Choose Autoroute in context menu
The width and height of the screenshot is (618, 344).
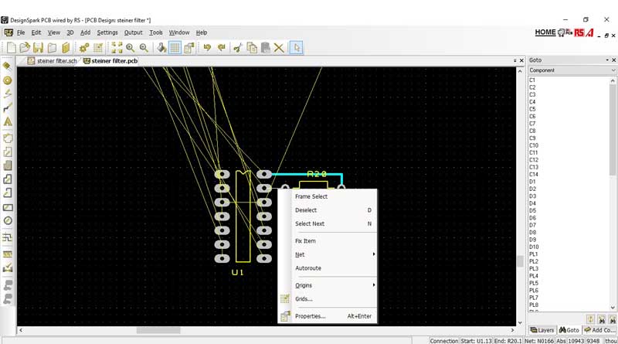327,268
